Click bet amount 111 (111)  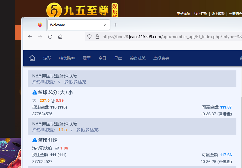58,155
